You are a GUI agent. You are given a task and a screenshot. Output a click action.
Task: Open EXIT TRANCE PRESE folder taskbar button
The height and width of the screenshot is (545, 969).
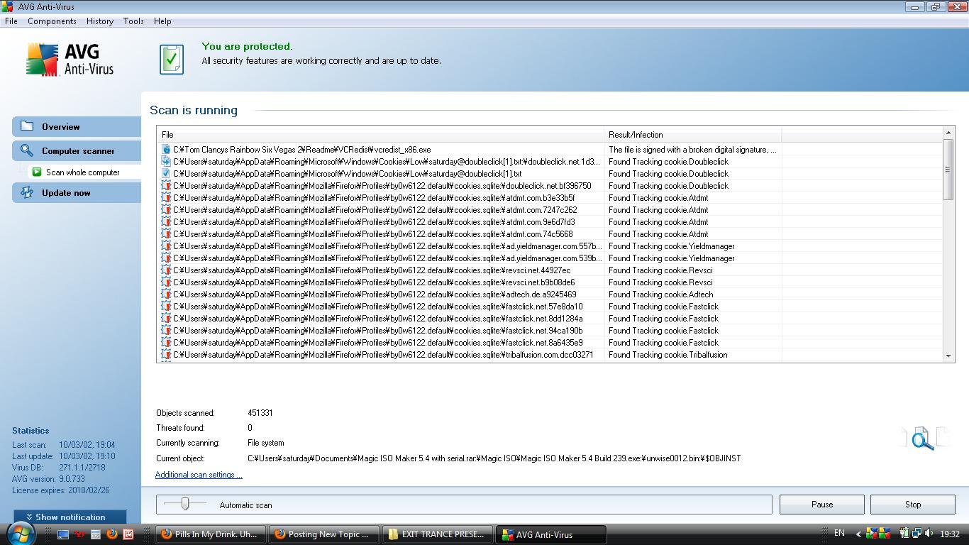[438, 534]
